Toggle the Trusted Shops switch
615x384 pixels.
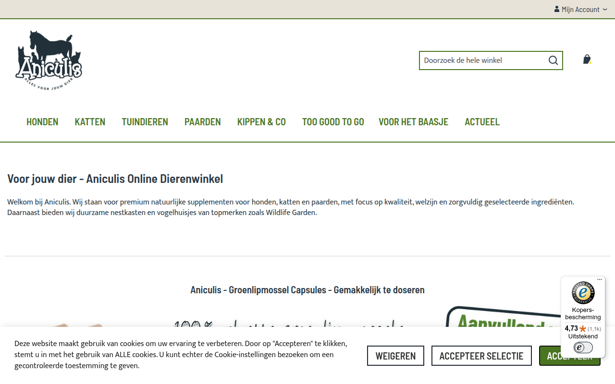(x=583, y=348)
